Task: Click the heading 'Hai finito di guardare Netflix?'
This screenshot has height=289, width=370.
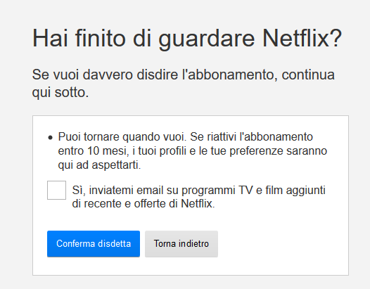Action: [x=187, y=39]
